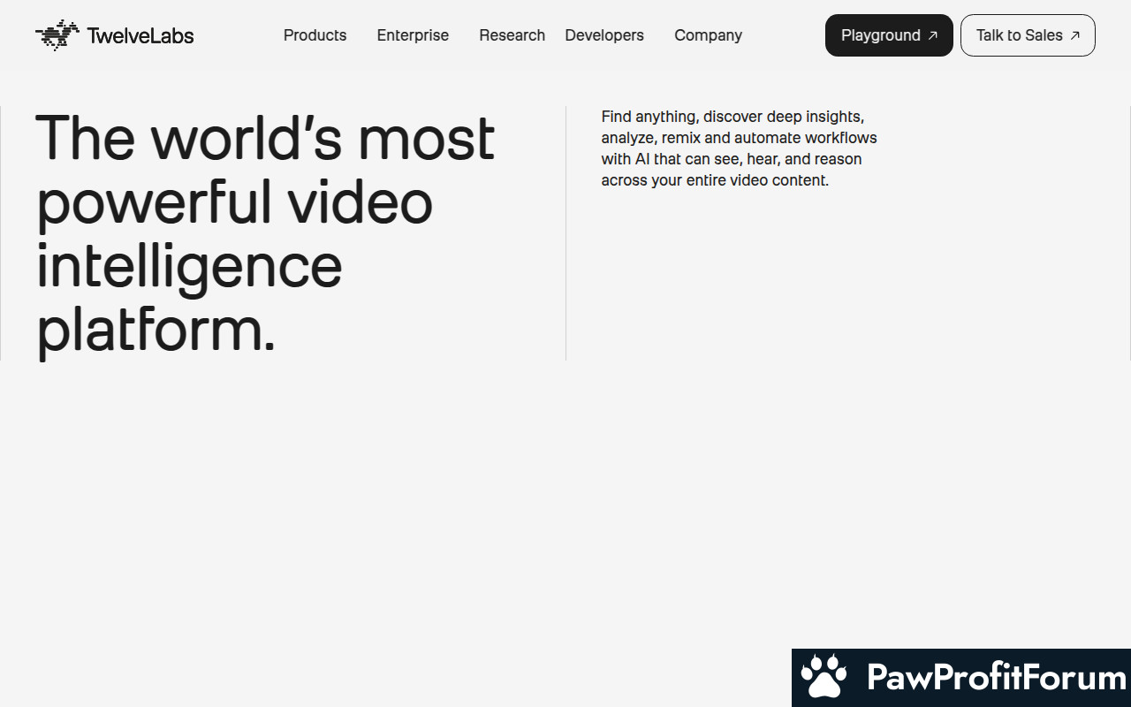
Task: Click the arrow icon inside Playground button
Action: 932,35
